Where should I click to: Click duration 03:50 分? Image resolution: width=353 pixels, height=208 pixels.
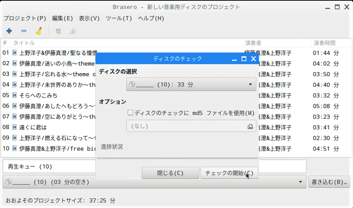tap(326, 74)
